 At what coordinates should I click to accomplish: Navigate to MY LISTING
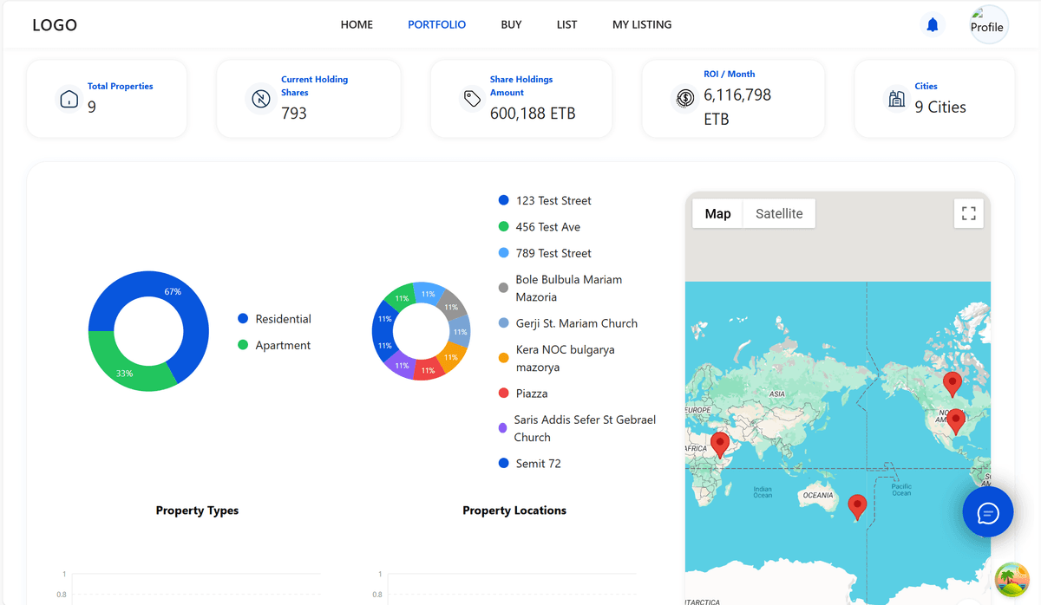coord(642,24)
